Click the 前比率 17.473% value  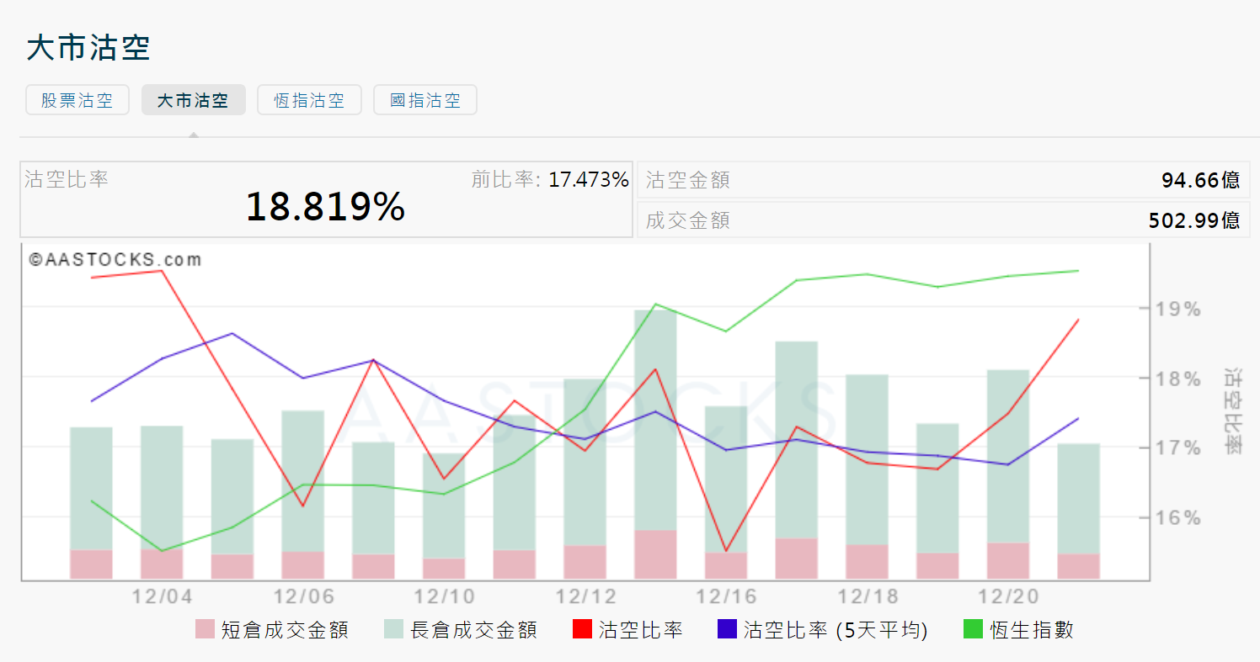coord(588,179)
